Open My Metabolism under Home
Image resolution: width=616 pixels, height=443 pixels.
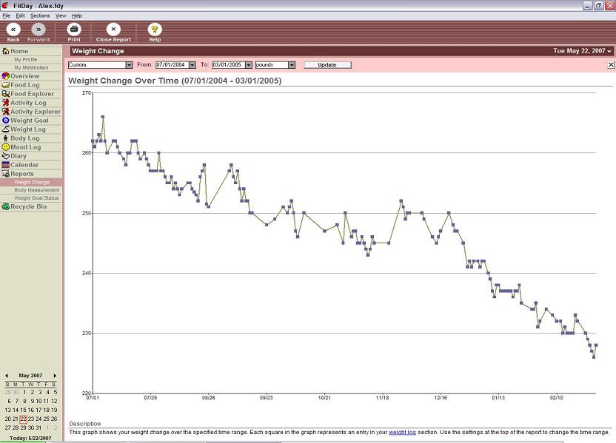point(31,67)
